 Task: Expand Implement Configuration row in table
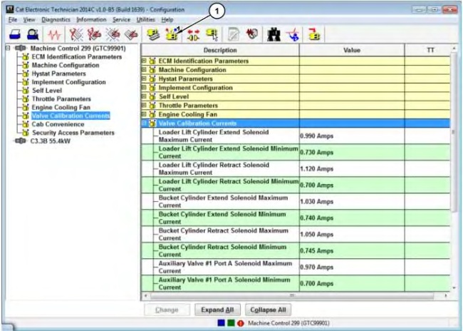tap(144, 88)
